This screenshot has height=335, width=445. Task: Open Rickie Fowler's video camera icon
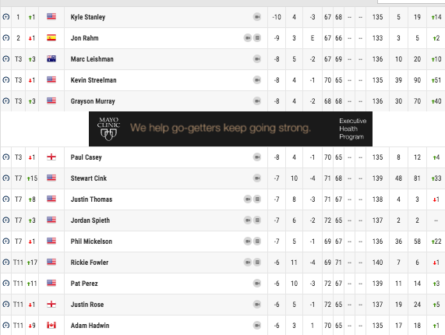pos(248,263)
